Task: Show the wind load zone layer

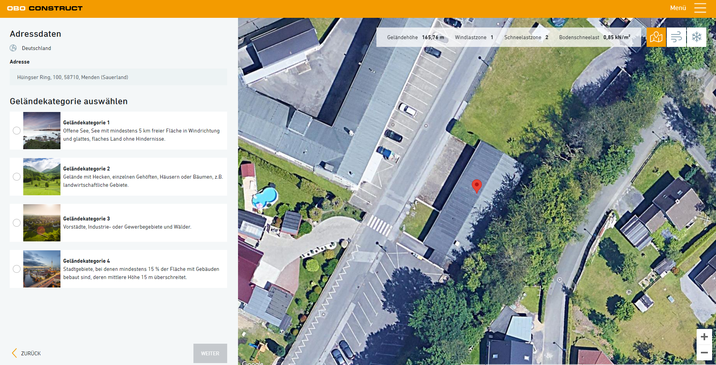Action: pos(676,37)
